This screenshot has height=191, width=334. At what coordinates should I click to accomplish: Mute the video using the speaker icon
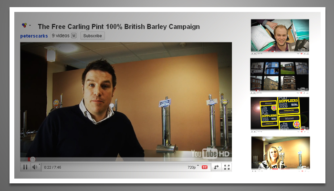click(x=35, y=167)
